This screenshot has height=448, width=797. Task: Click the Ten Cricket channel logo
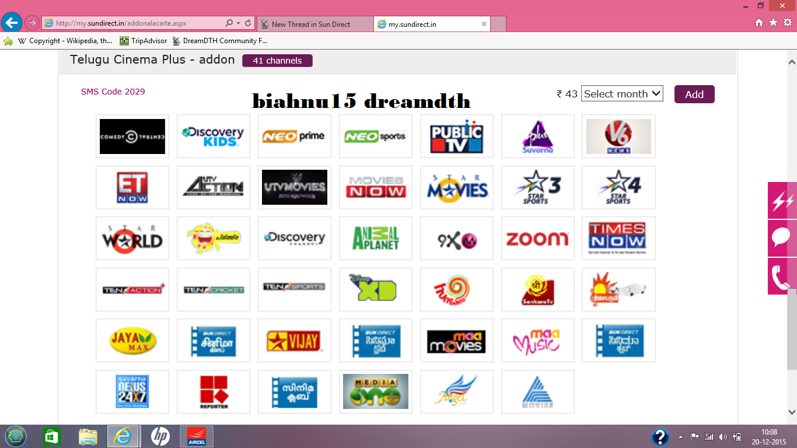[x=214, y=290]
